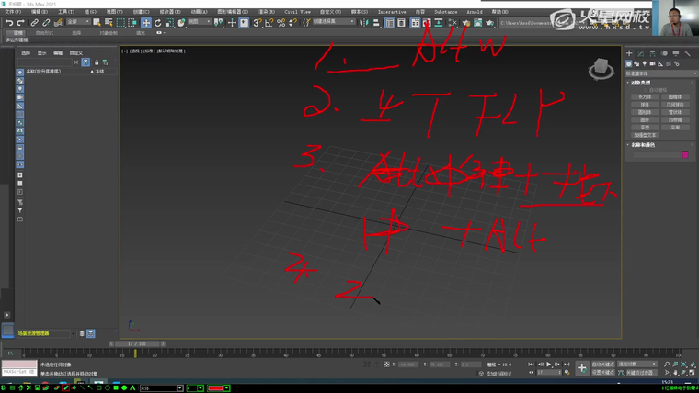Click the 圆柱体 cylinder primitive button
Screen dimensions: 699x393
coord(645,112)
